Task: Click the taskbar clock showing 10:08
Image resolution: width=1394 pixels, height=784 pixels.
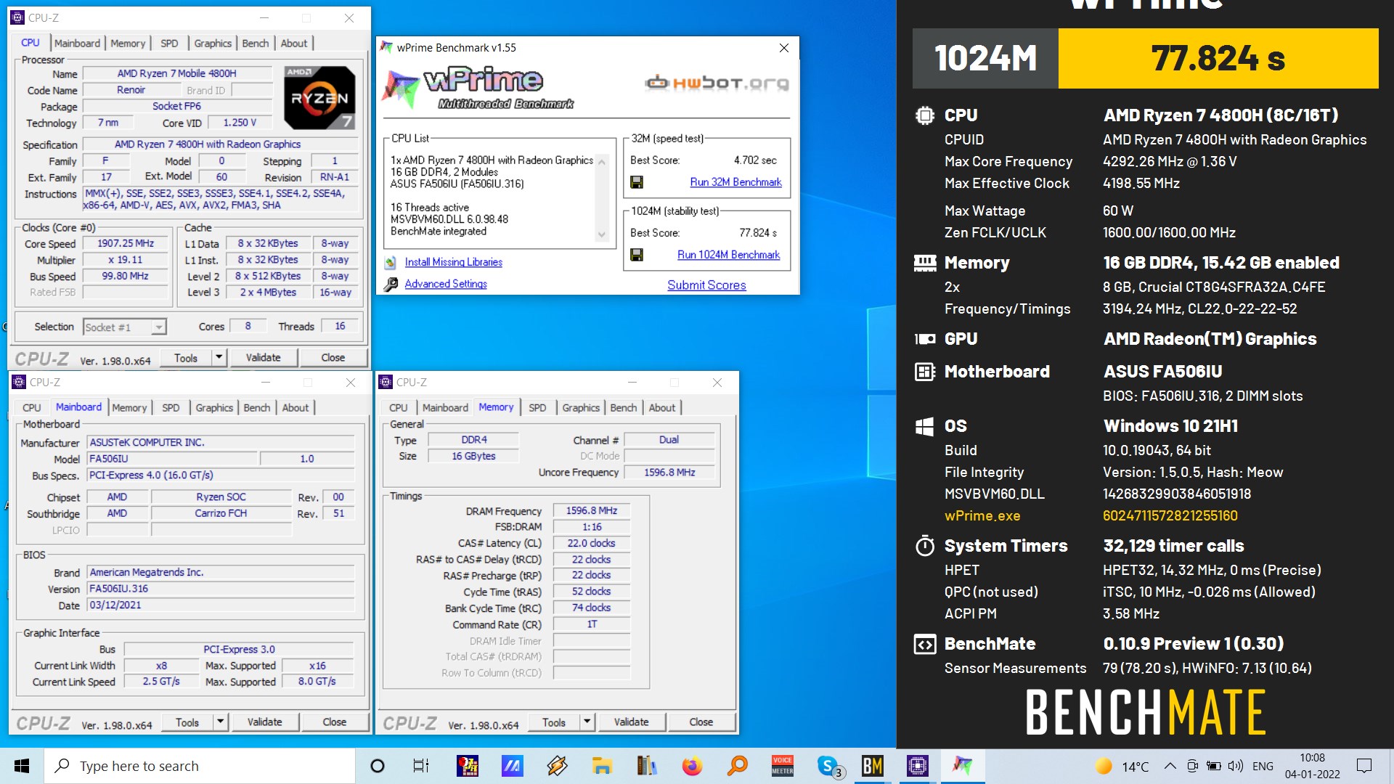Action: (1312, 766)
